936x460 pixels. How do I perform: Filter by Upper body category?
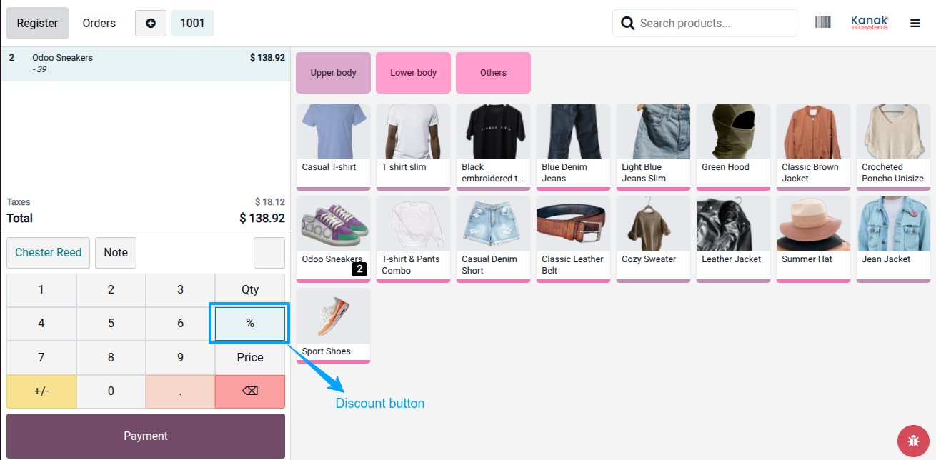(x=334, y=73)
